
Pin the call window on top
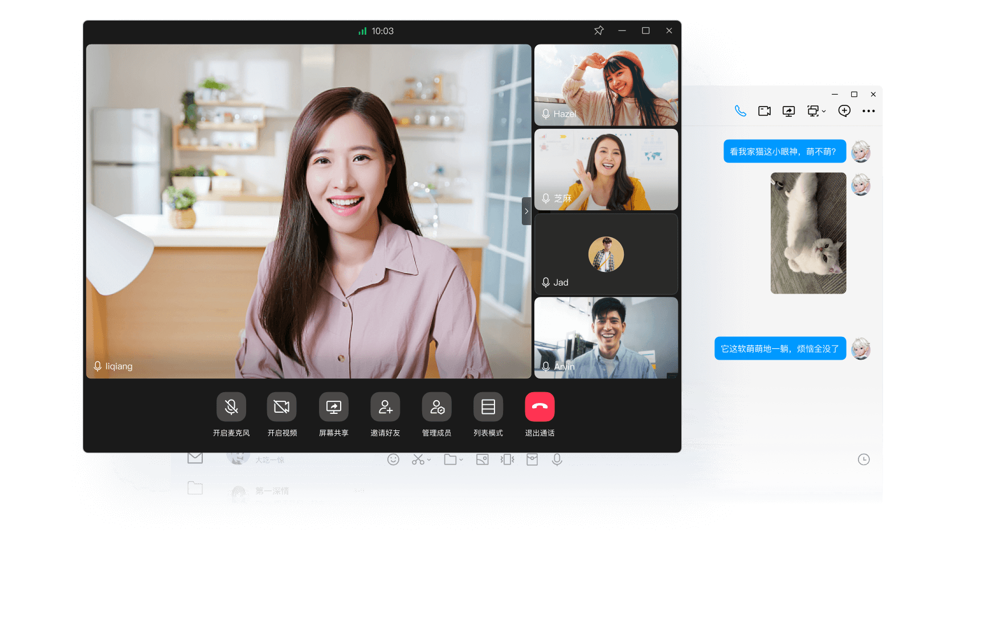click(x=599, y=31)
